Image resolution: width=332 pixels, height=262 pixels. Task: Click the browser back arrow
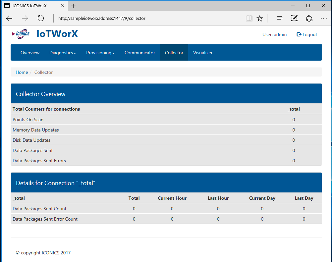click(9, 19)
